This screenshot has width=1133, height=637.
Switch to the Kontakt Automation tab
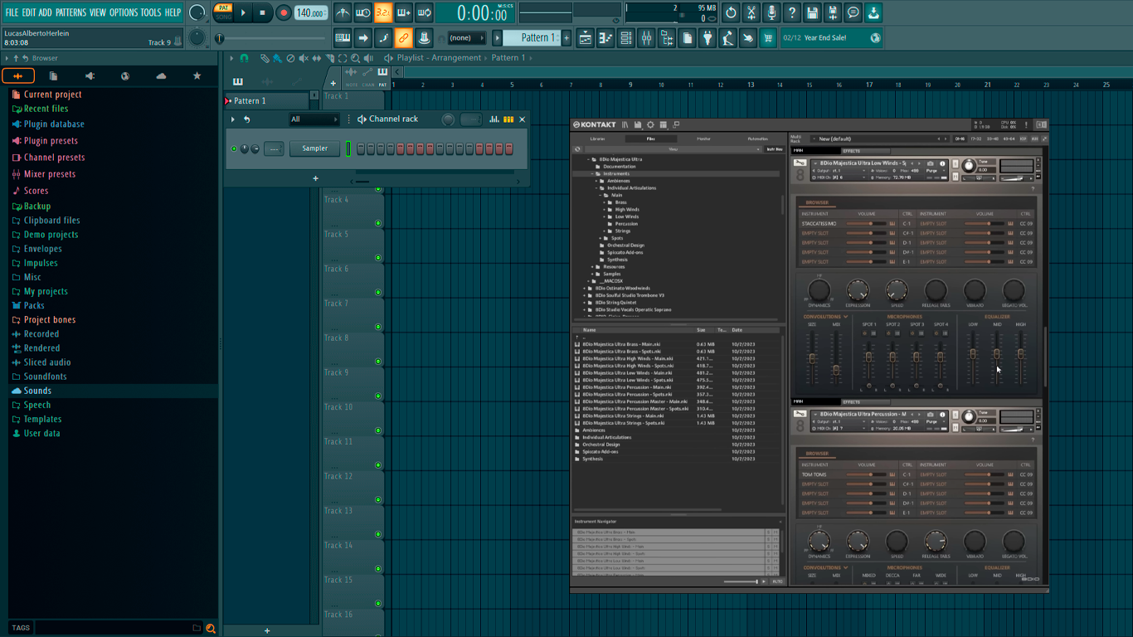(x=757, y=139)
